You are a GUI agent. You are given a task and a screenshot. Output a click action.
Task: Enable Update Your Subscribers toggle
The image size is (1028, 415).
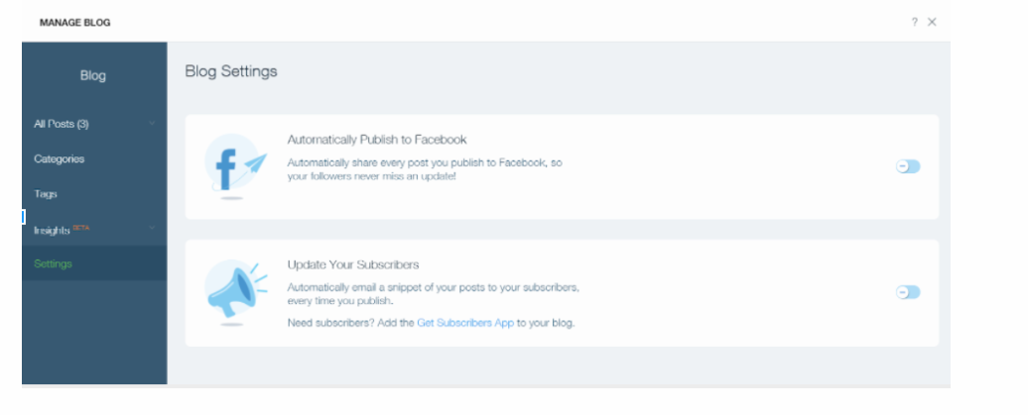(908, 292)
